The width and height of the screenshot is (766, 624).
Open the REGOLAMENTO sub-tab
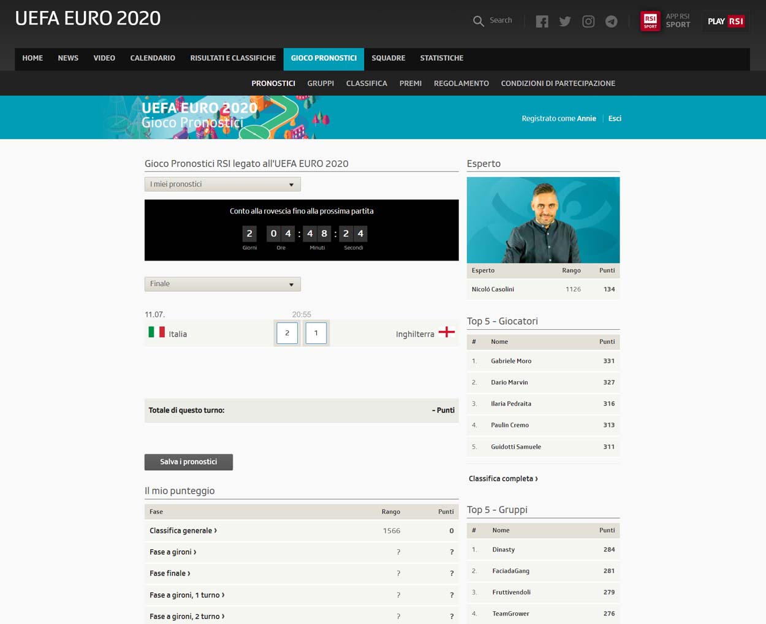coord(461,83)
